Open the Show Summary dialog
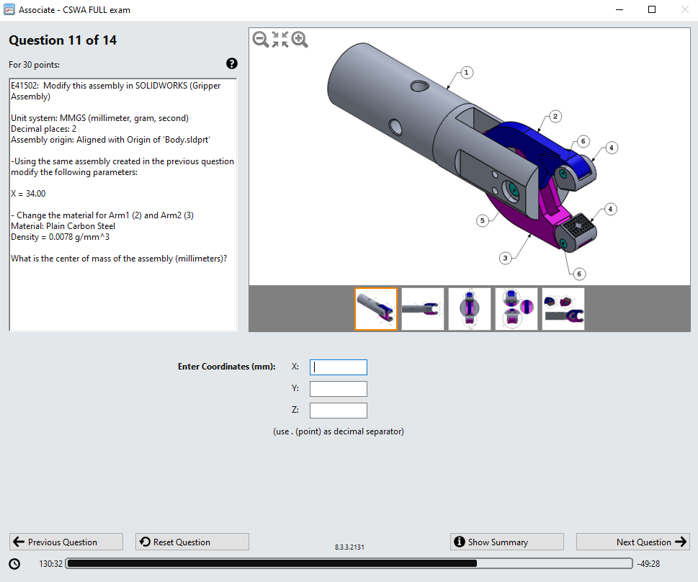Viewport: 698px width, 582px height. 506,542
